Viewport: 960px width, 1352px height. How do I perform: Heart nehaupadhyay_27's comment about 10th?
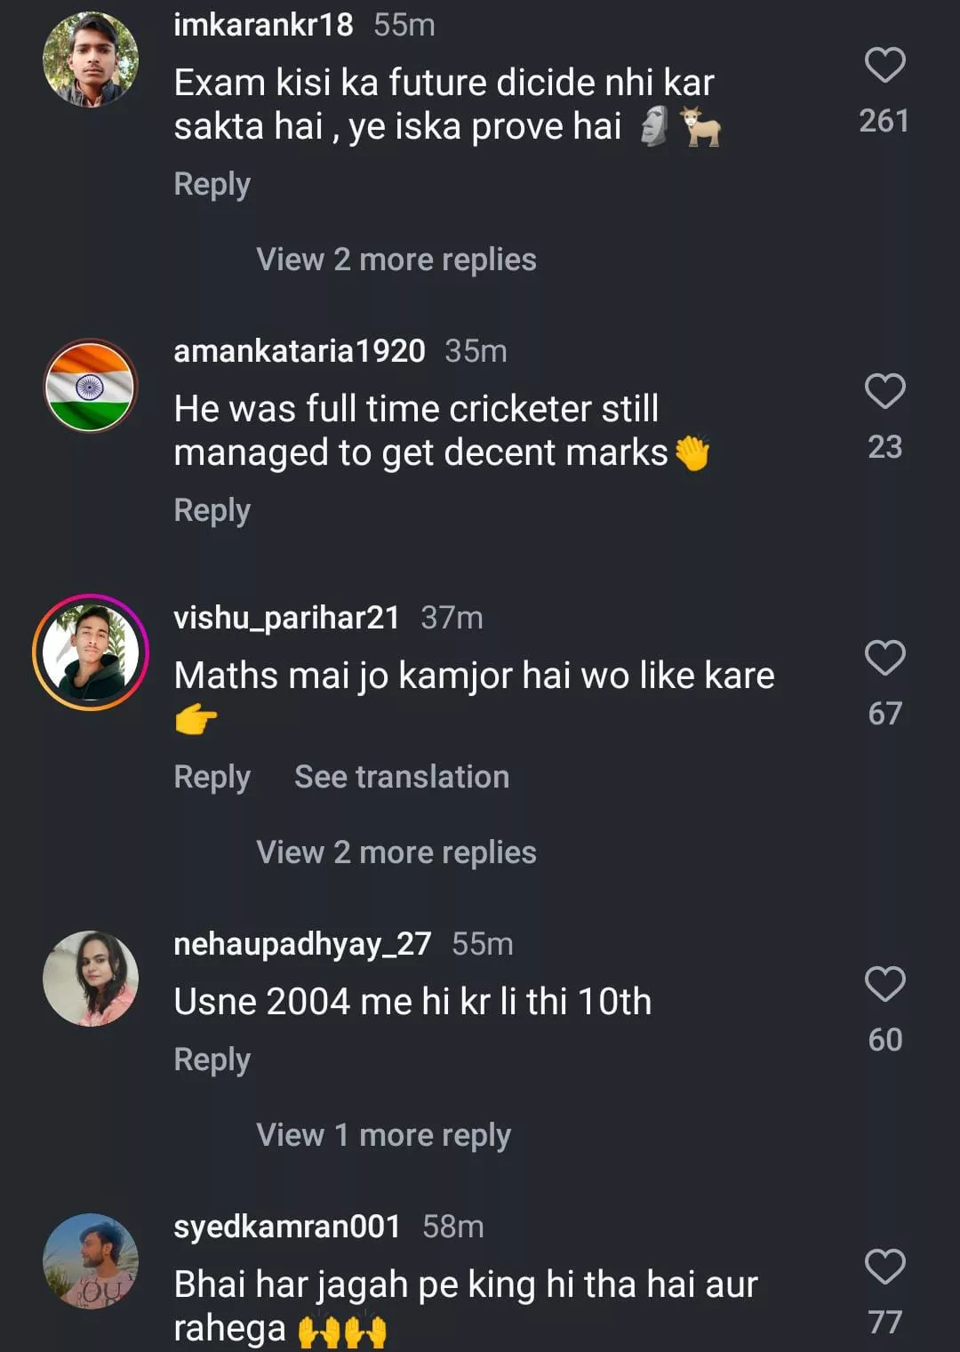pyautogui.click(x=884, y=984)
